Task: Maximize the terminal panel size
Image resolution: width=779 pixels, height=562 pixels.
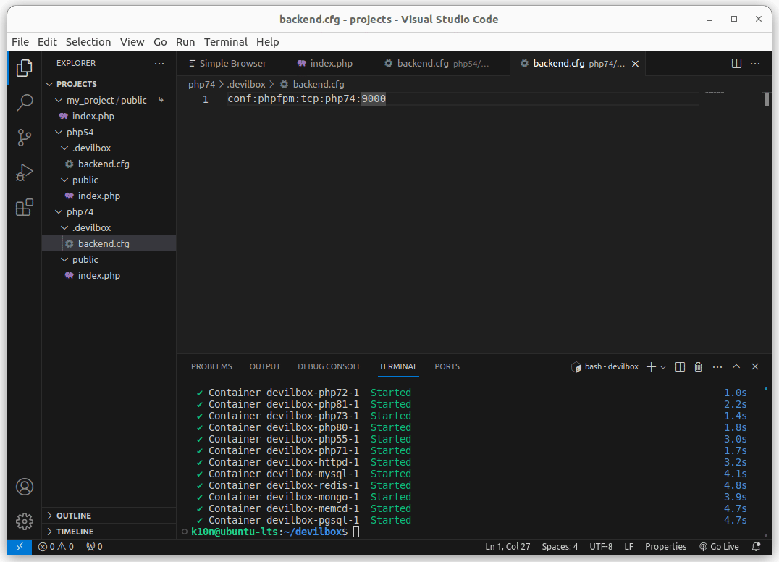Action: [x=736, y=367]
